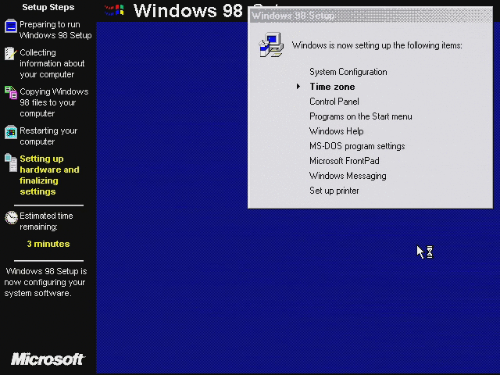Screen dimensions: 500x375
Task: Click highlighted 'Setting up hardware and finalizing settings'
Action: (49, 175)
